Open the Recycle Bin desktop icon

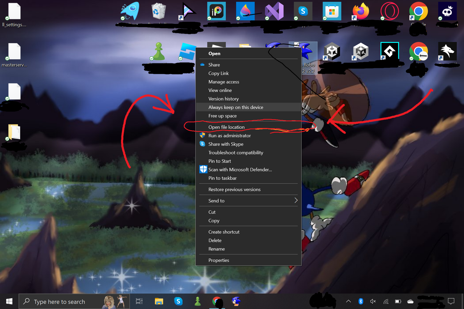[x=159, y=11]
